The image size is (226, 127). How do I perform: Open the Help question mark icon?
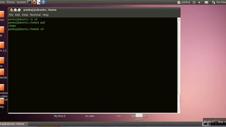click(43, 2)
